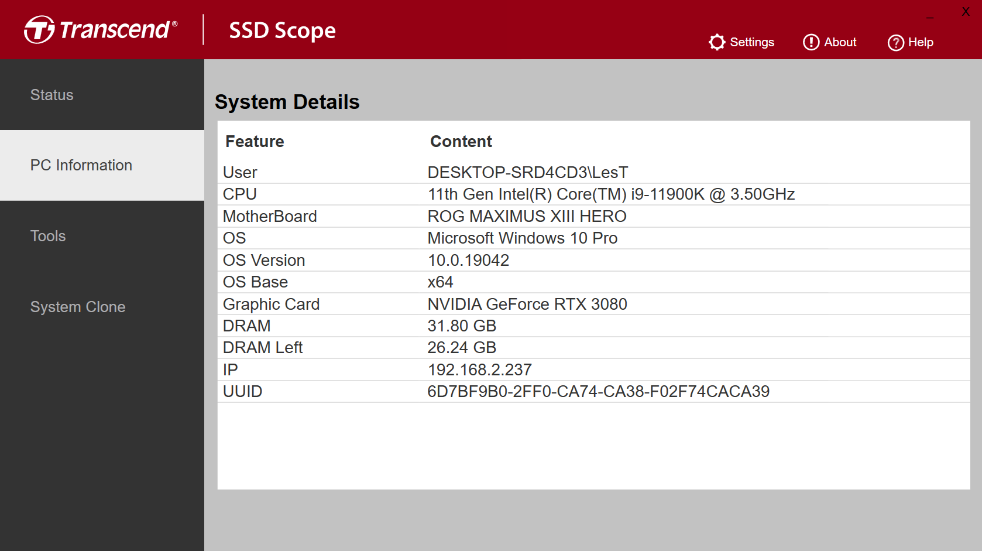This screenshot has width=982, height=551.
Task: Click the Content column header
Action: (x=461, y=142)
